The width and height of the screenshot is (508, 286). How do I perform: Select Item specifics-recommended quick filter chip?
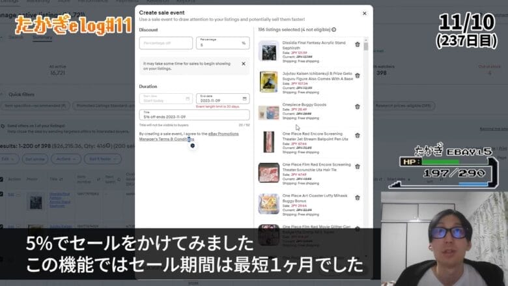click(35, 106)
